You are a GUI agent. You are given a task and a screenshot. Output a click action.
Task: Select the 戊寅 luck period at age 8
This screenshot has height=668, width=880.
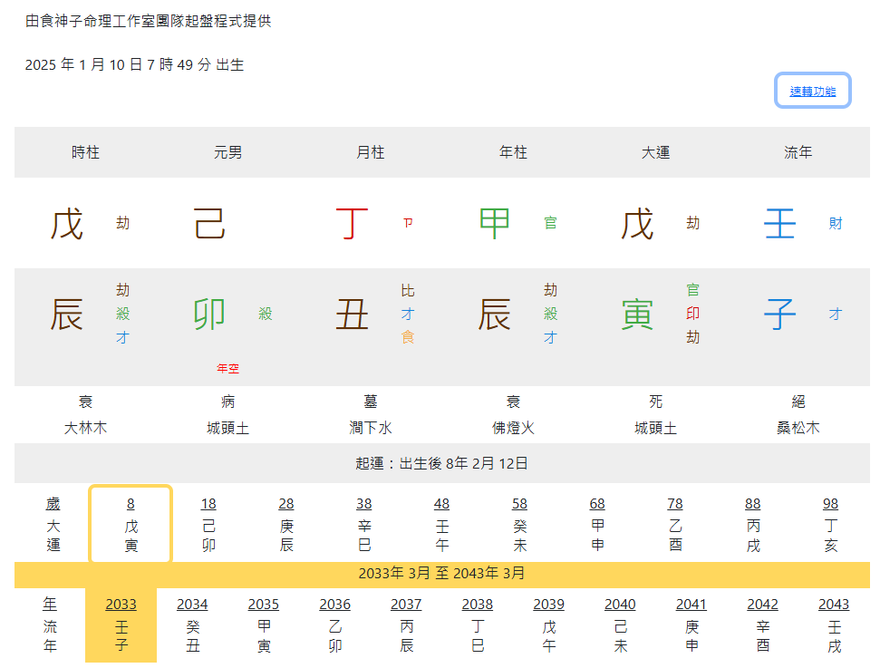point(131,525)
